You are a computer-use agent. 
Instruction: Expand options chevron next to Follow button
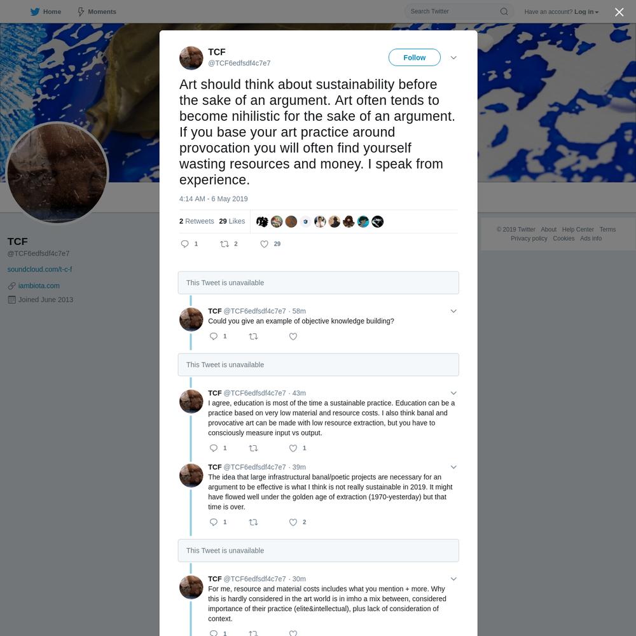(x=453, y=58)
